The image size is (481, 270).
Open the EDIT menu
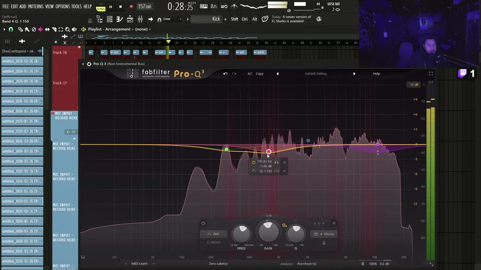pos(14,6)
